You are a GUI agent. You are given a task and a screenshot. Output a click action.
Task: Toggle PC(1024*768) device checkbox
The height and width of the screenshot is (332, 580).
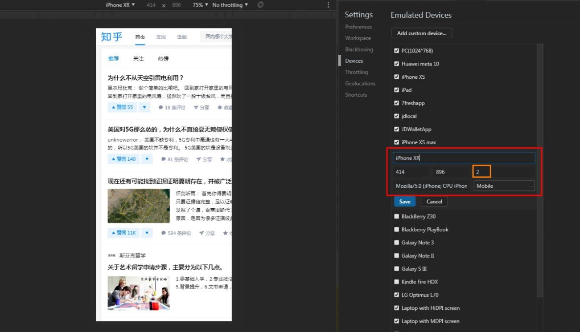click(x=397, y=51)
